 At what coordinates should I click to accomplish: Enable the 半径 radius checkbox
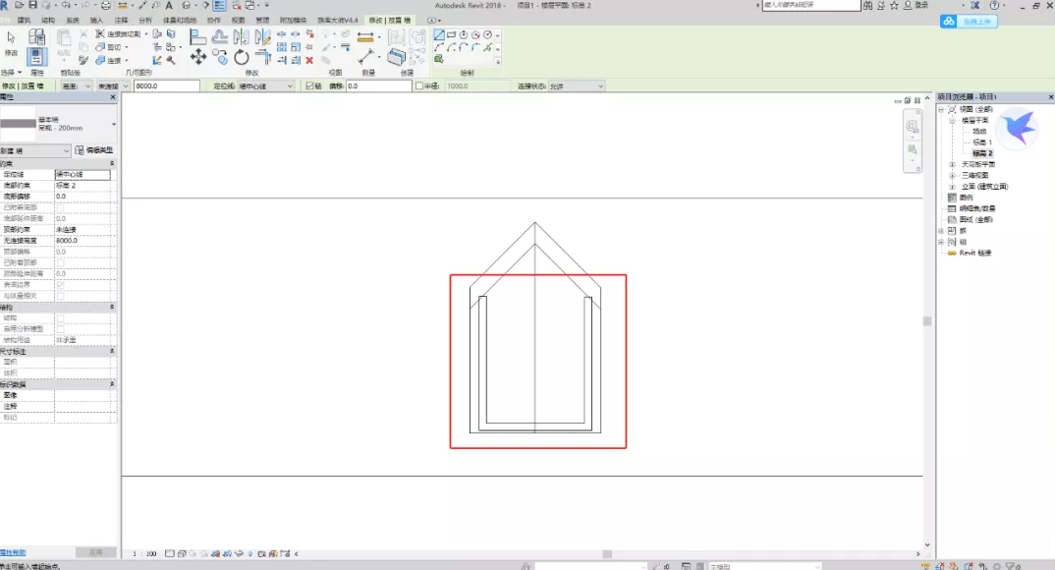419,86
